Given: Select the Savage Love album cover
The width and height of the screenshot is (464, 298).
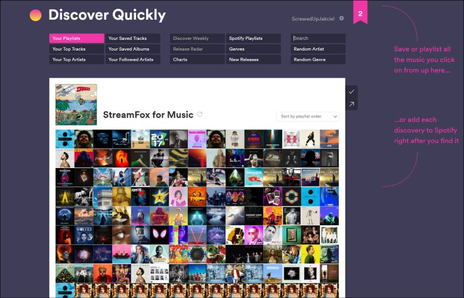Looking at the screenshot, I should click(253, 216).
